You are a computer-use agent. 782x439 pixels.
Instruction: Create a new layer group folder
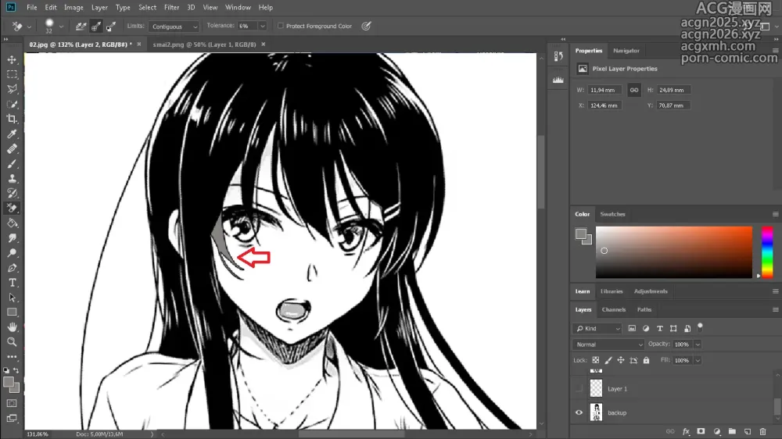[x=732, y=431]
